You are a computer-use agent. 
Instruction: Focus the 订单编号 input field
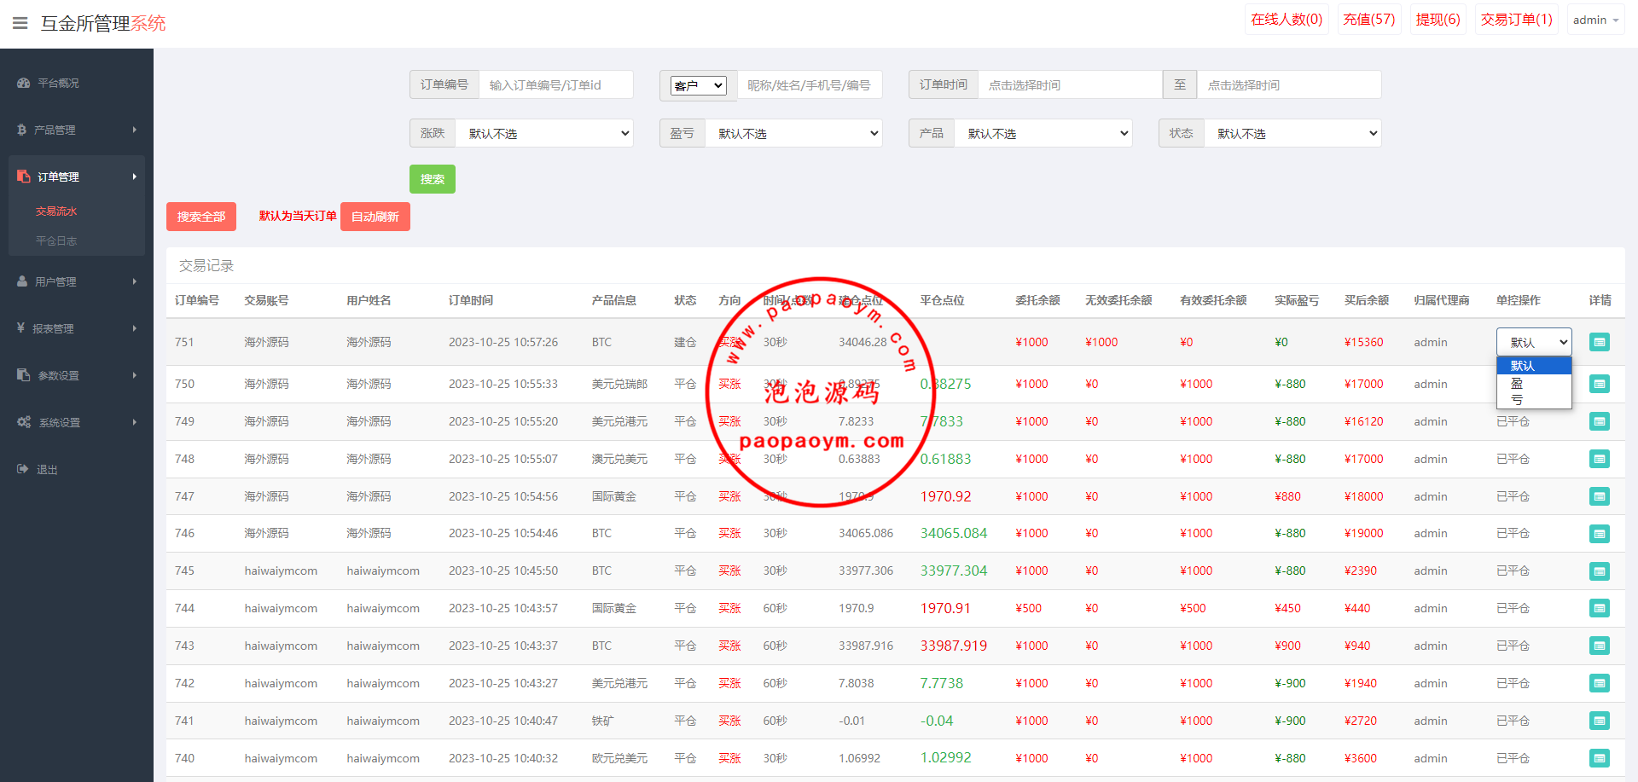556,85
